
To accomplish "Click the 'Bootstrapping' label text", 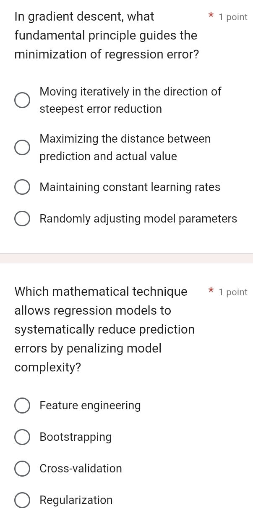I will (x=76, y=437).
